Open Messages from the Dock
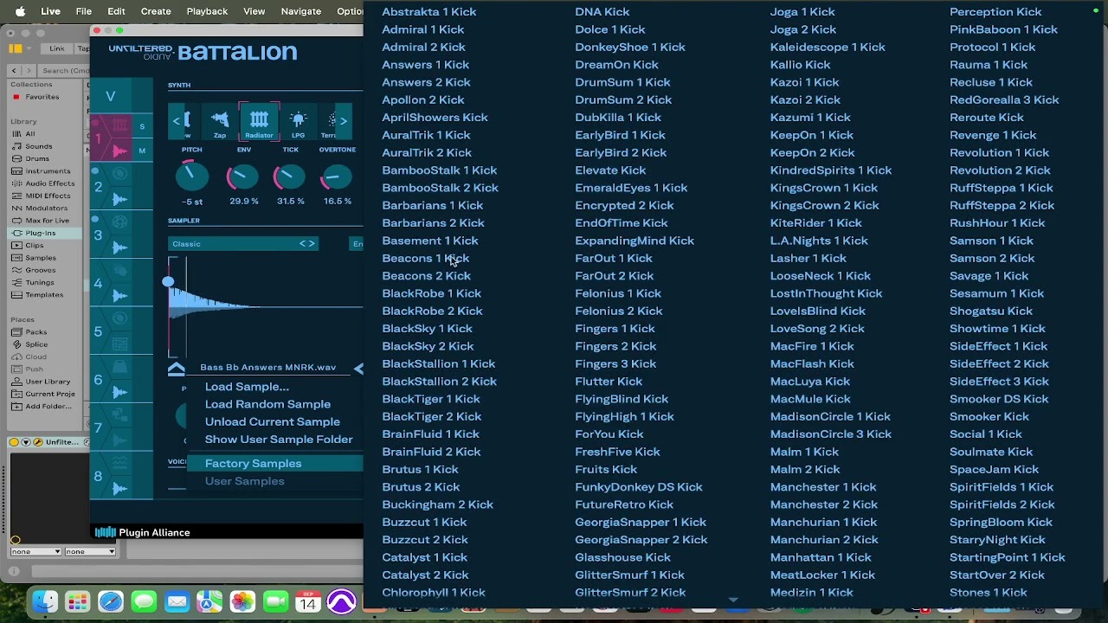The width and height of the screenshot is (1108, 623). click(x=144, y=601)
